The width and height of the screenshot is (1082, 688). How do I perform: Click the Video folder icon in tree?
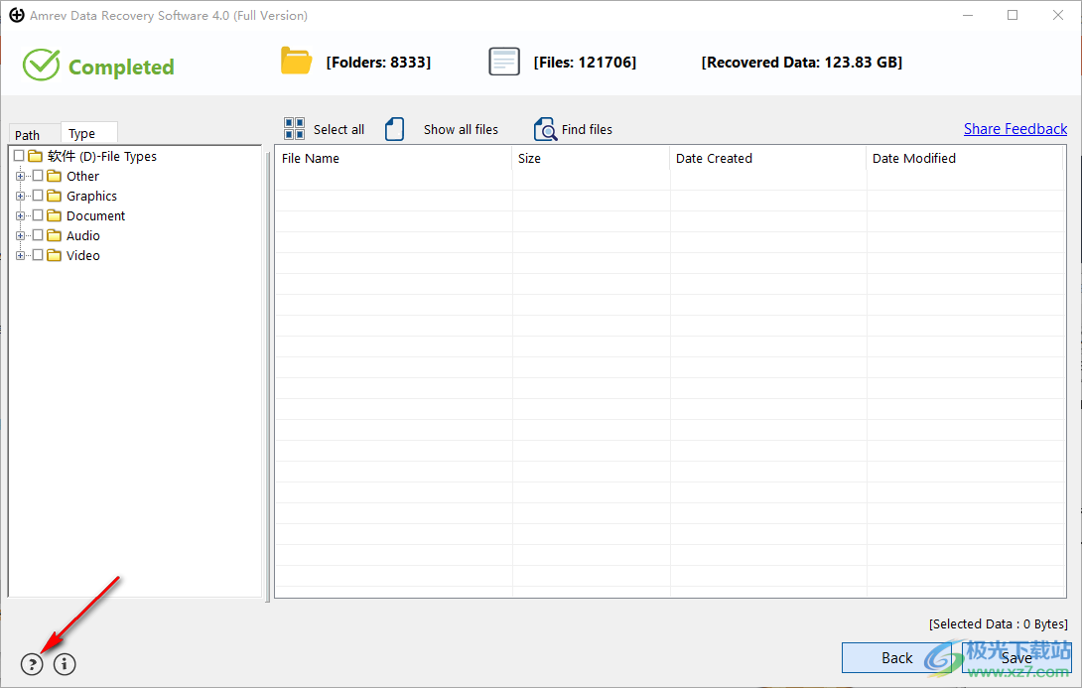(x=55, y=255)
